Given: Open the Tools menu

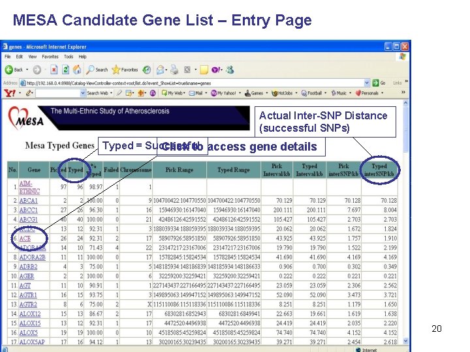Looking at the screenshot, I should 69,56.
